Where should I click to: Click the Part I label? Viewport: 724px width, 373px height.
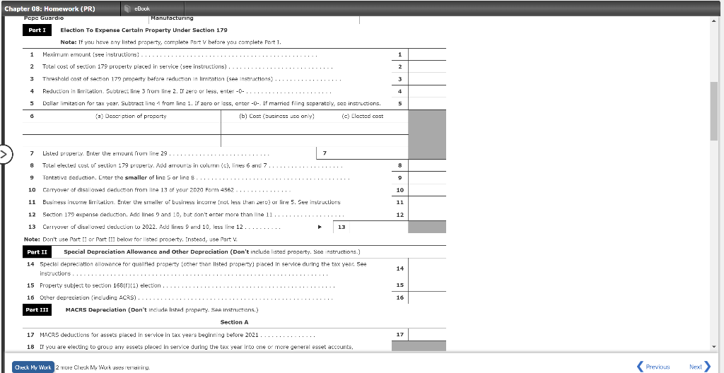pyautogui.click(x=37, y=30)
